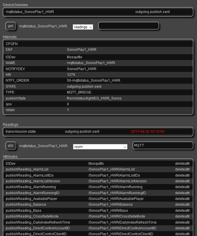Expand the room attribute dropdown
197x236 pixels.
tap(100, 147)
